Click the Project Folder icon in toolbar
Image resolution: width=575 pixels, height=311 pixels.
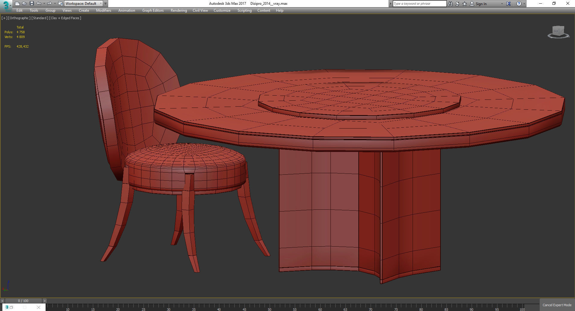coord(60,4)
